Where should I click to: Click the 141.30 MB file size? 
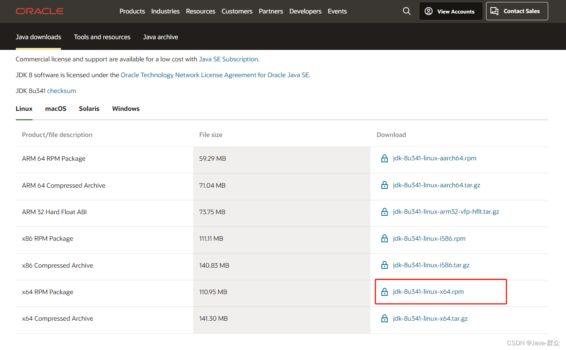pos(213,318)
